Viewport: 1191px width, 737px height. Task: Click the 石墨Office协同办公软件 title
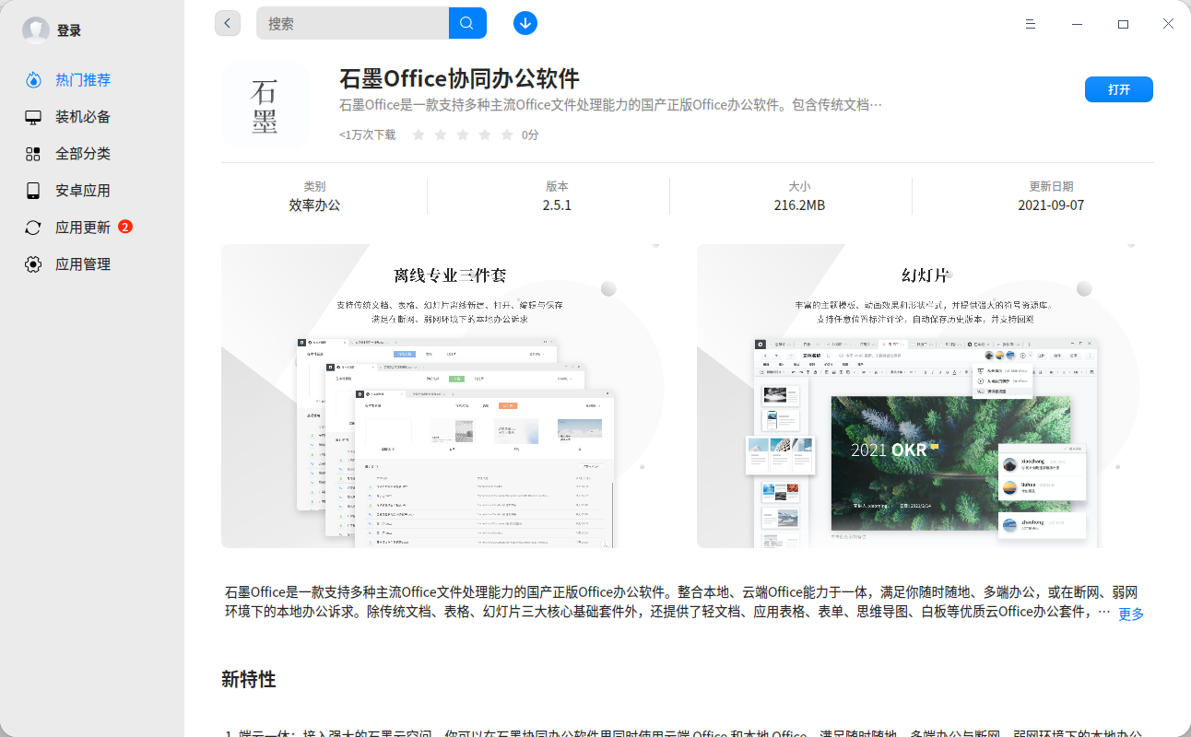pyautogui.click(x=459, y=77)
